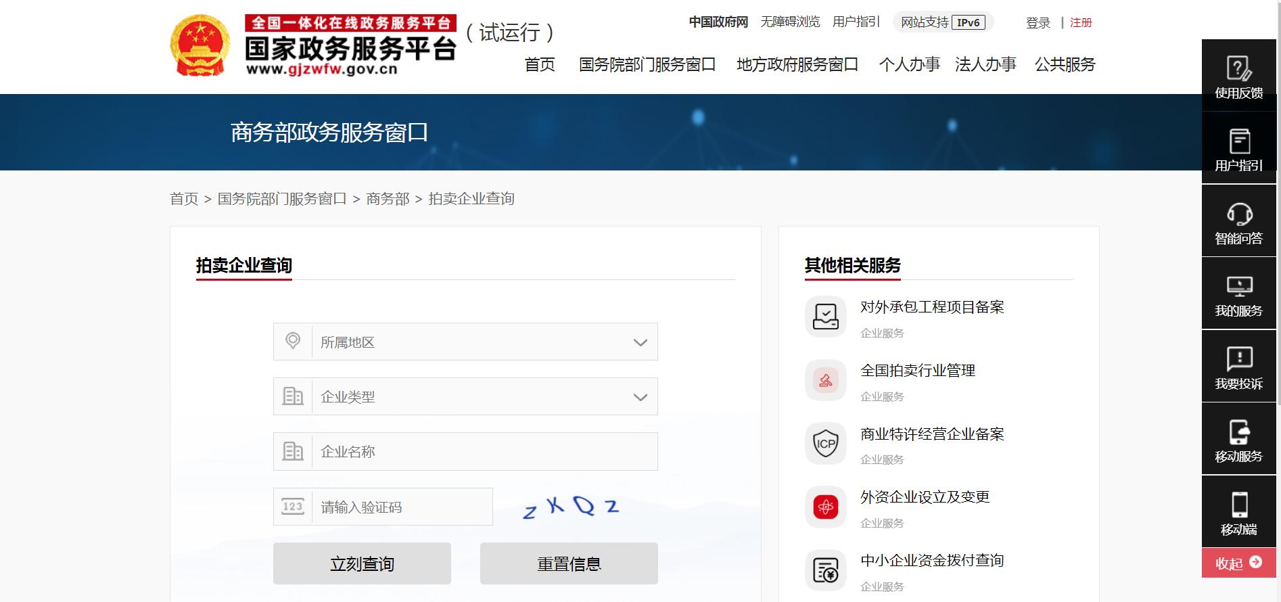Click the location pin icon
1281x602 pixels.
click(293, 341)
